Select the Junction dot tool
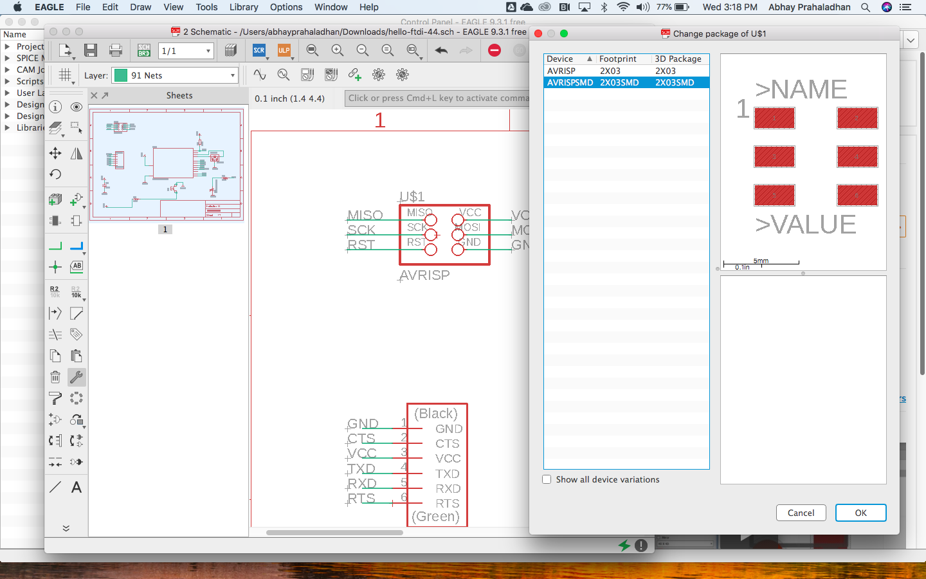Screen dimensions: 926x579 click(55, 267)
